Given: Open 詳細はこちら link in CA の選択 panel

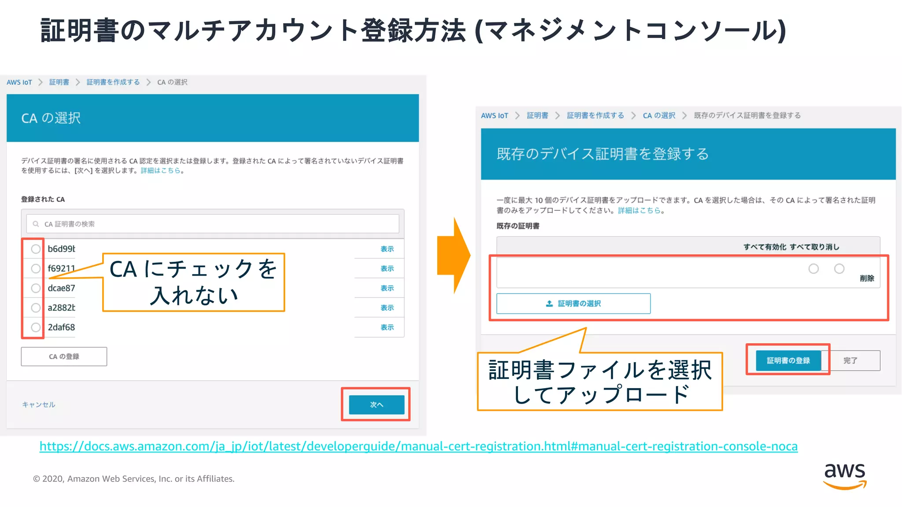Looking at the screenshot, I should click(160, 170).
